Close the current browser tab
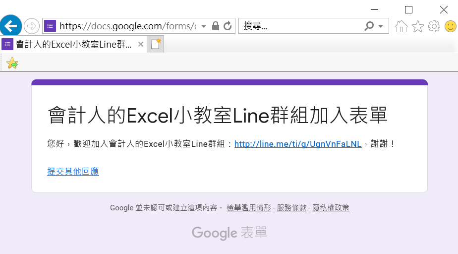458x254 pixels. tap(140, 44)
